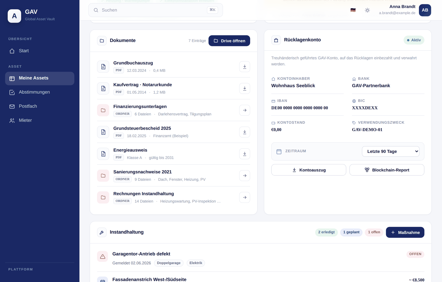
Task: Click the IBAN DE00 0000 value
Action: (x=300, y=108)
